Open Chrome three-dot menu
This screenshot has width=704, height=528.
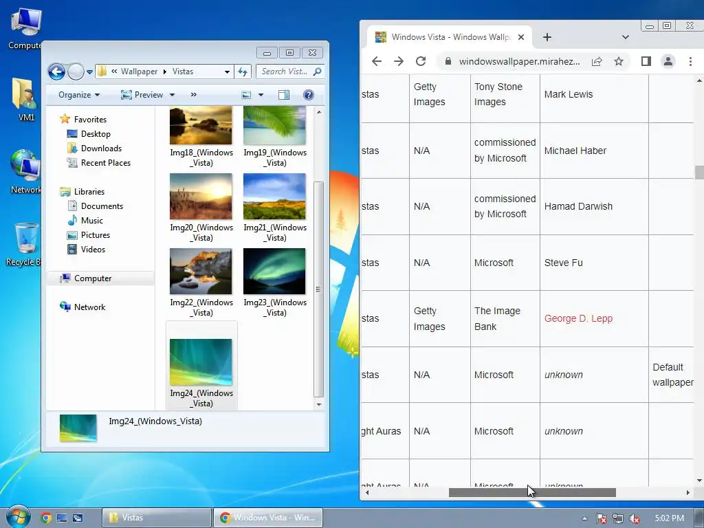(x=690, y=61)
